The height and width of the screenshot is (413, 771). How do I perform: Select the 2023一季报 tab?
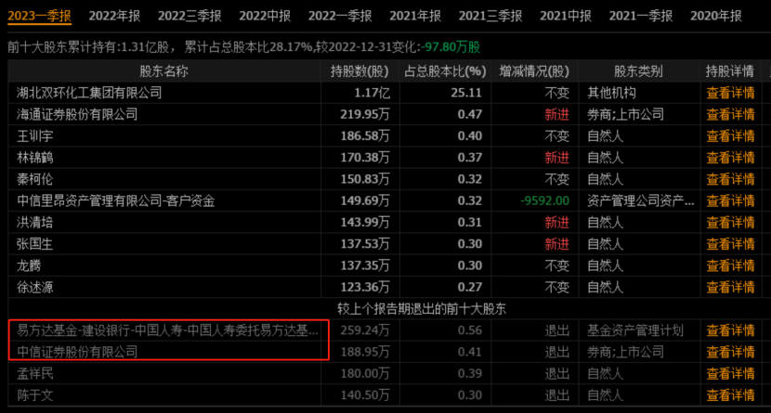39,16
